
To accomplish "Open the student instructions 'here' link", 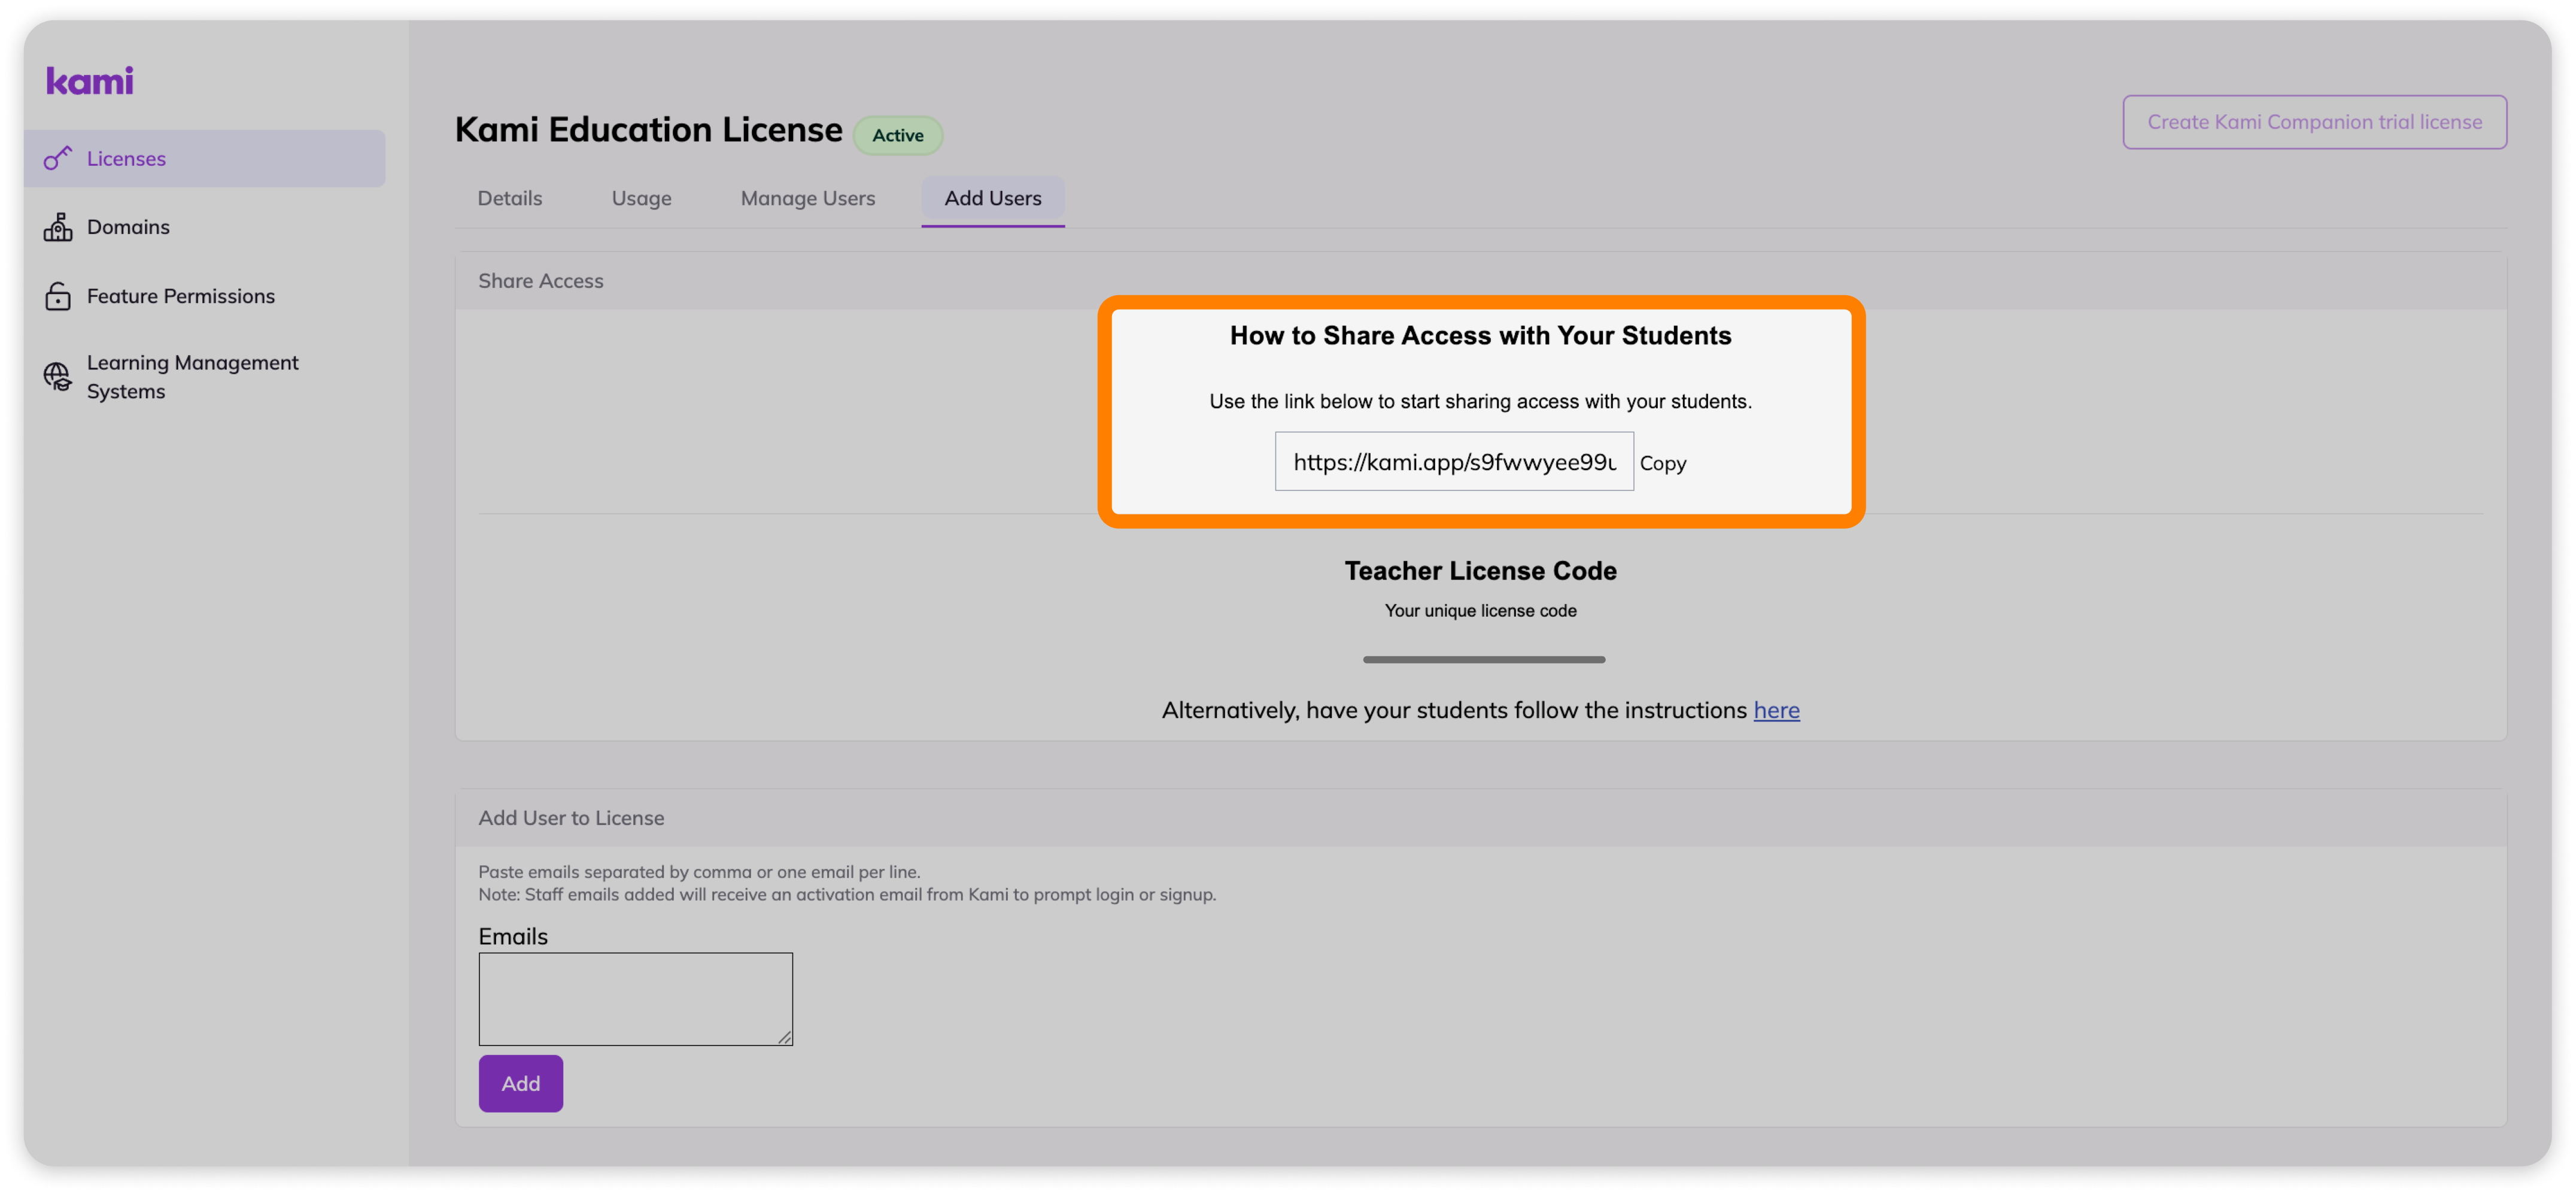I will tap(1776, 710).
